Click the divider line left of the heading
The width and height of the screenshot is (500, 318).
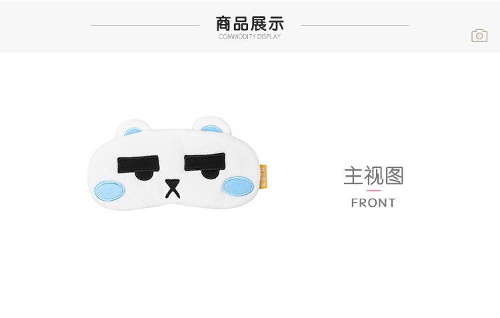click(145, 25)
